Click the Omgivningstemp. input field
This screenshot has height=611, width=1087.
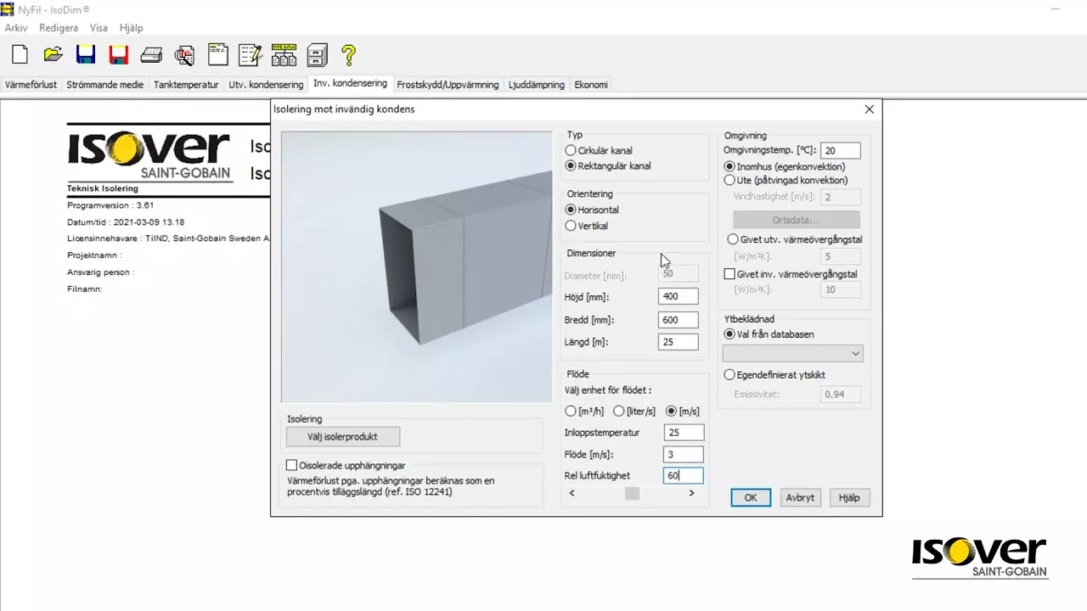tap(841, 150)
